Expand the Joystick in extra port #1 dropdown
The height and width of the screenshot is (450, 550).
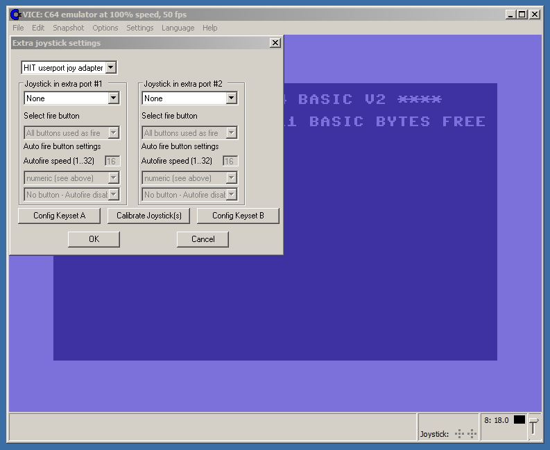114,98
